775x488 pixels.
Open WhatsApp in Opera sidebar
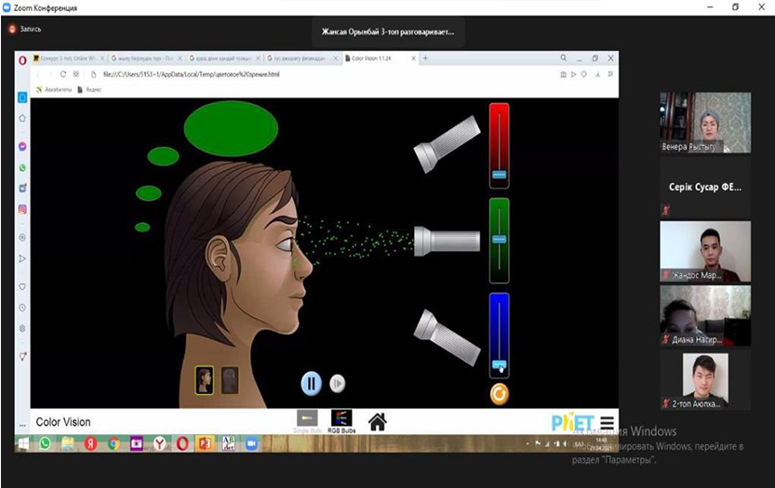22,168
